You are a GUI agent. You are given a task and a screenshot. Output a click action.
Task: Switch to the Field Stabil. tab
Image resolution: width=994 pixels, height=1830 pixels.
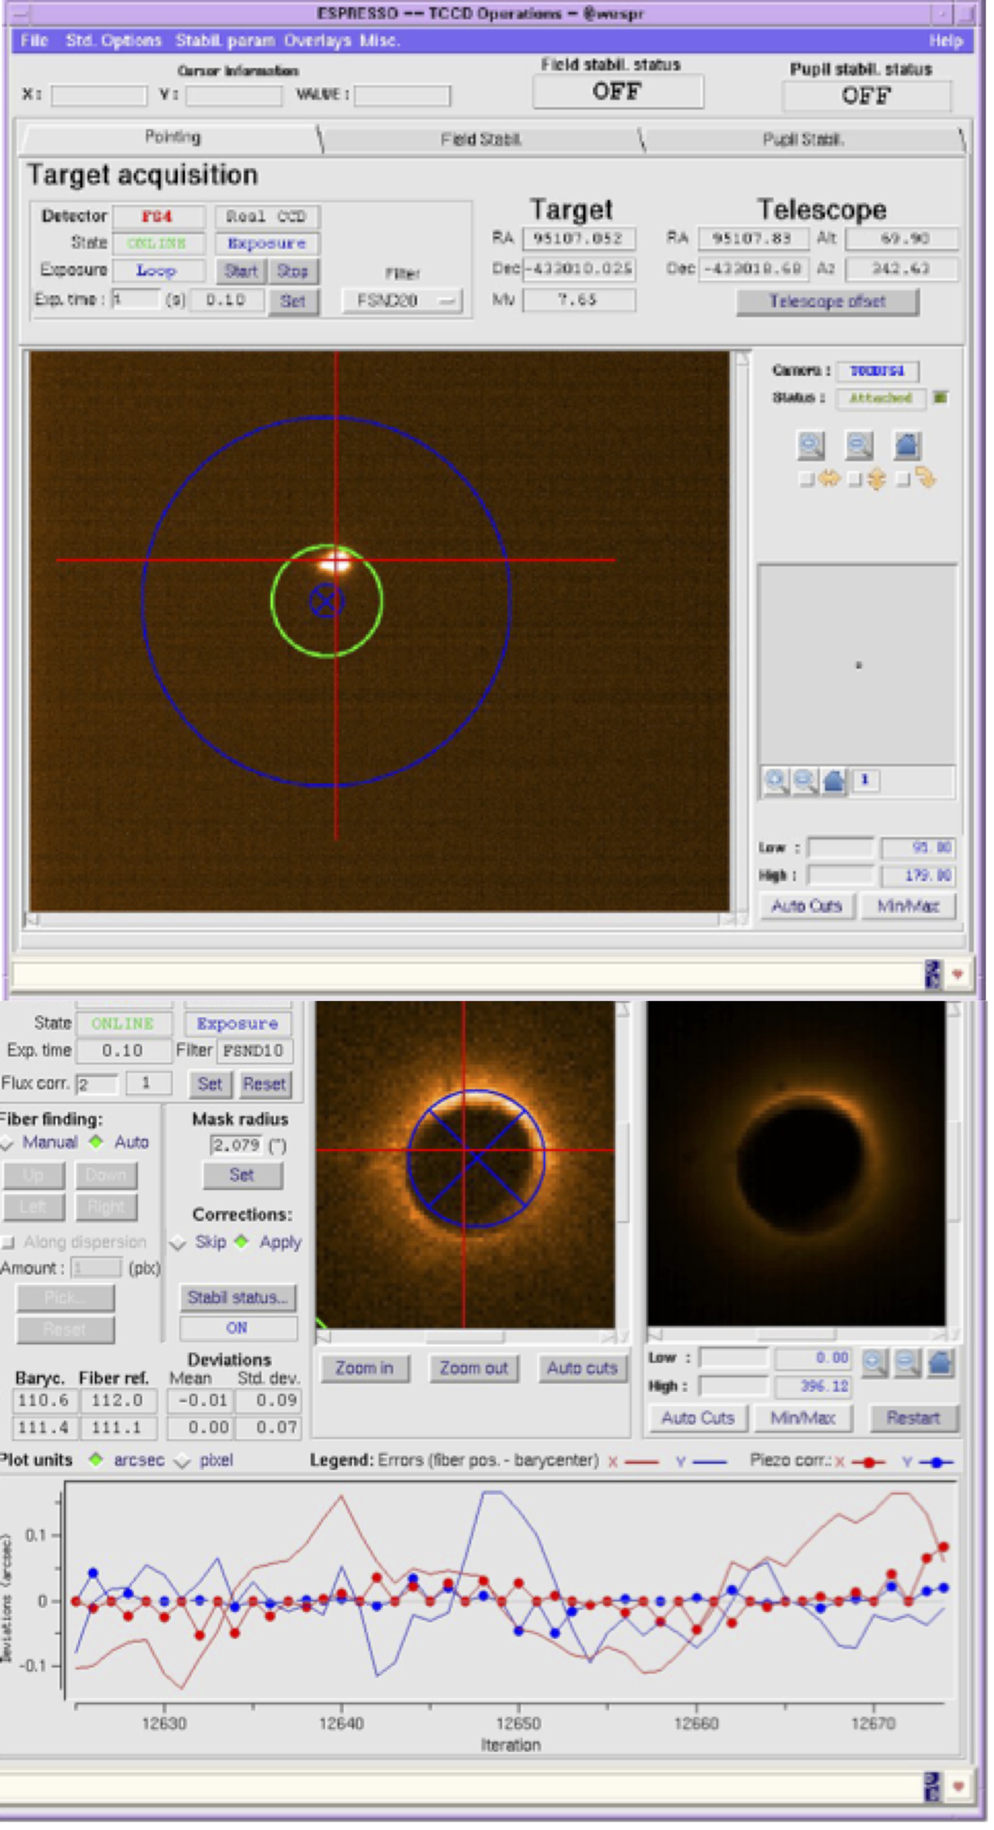click(x=480, y=139)
